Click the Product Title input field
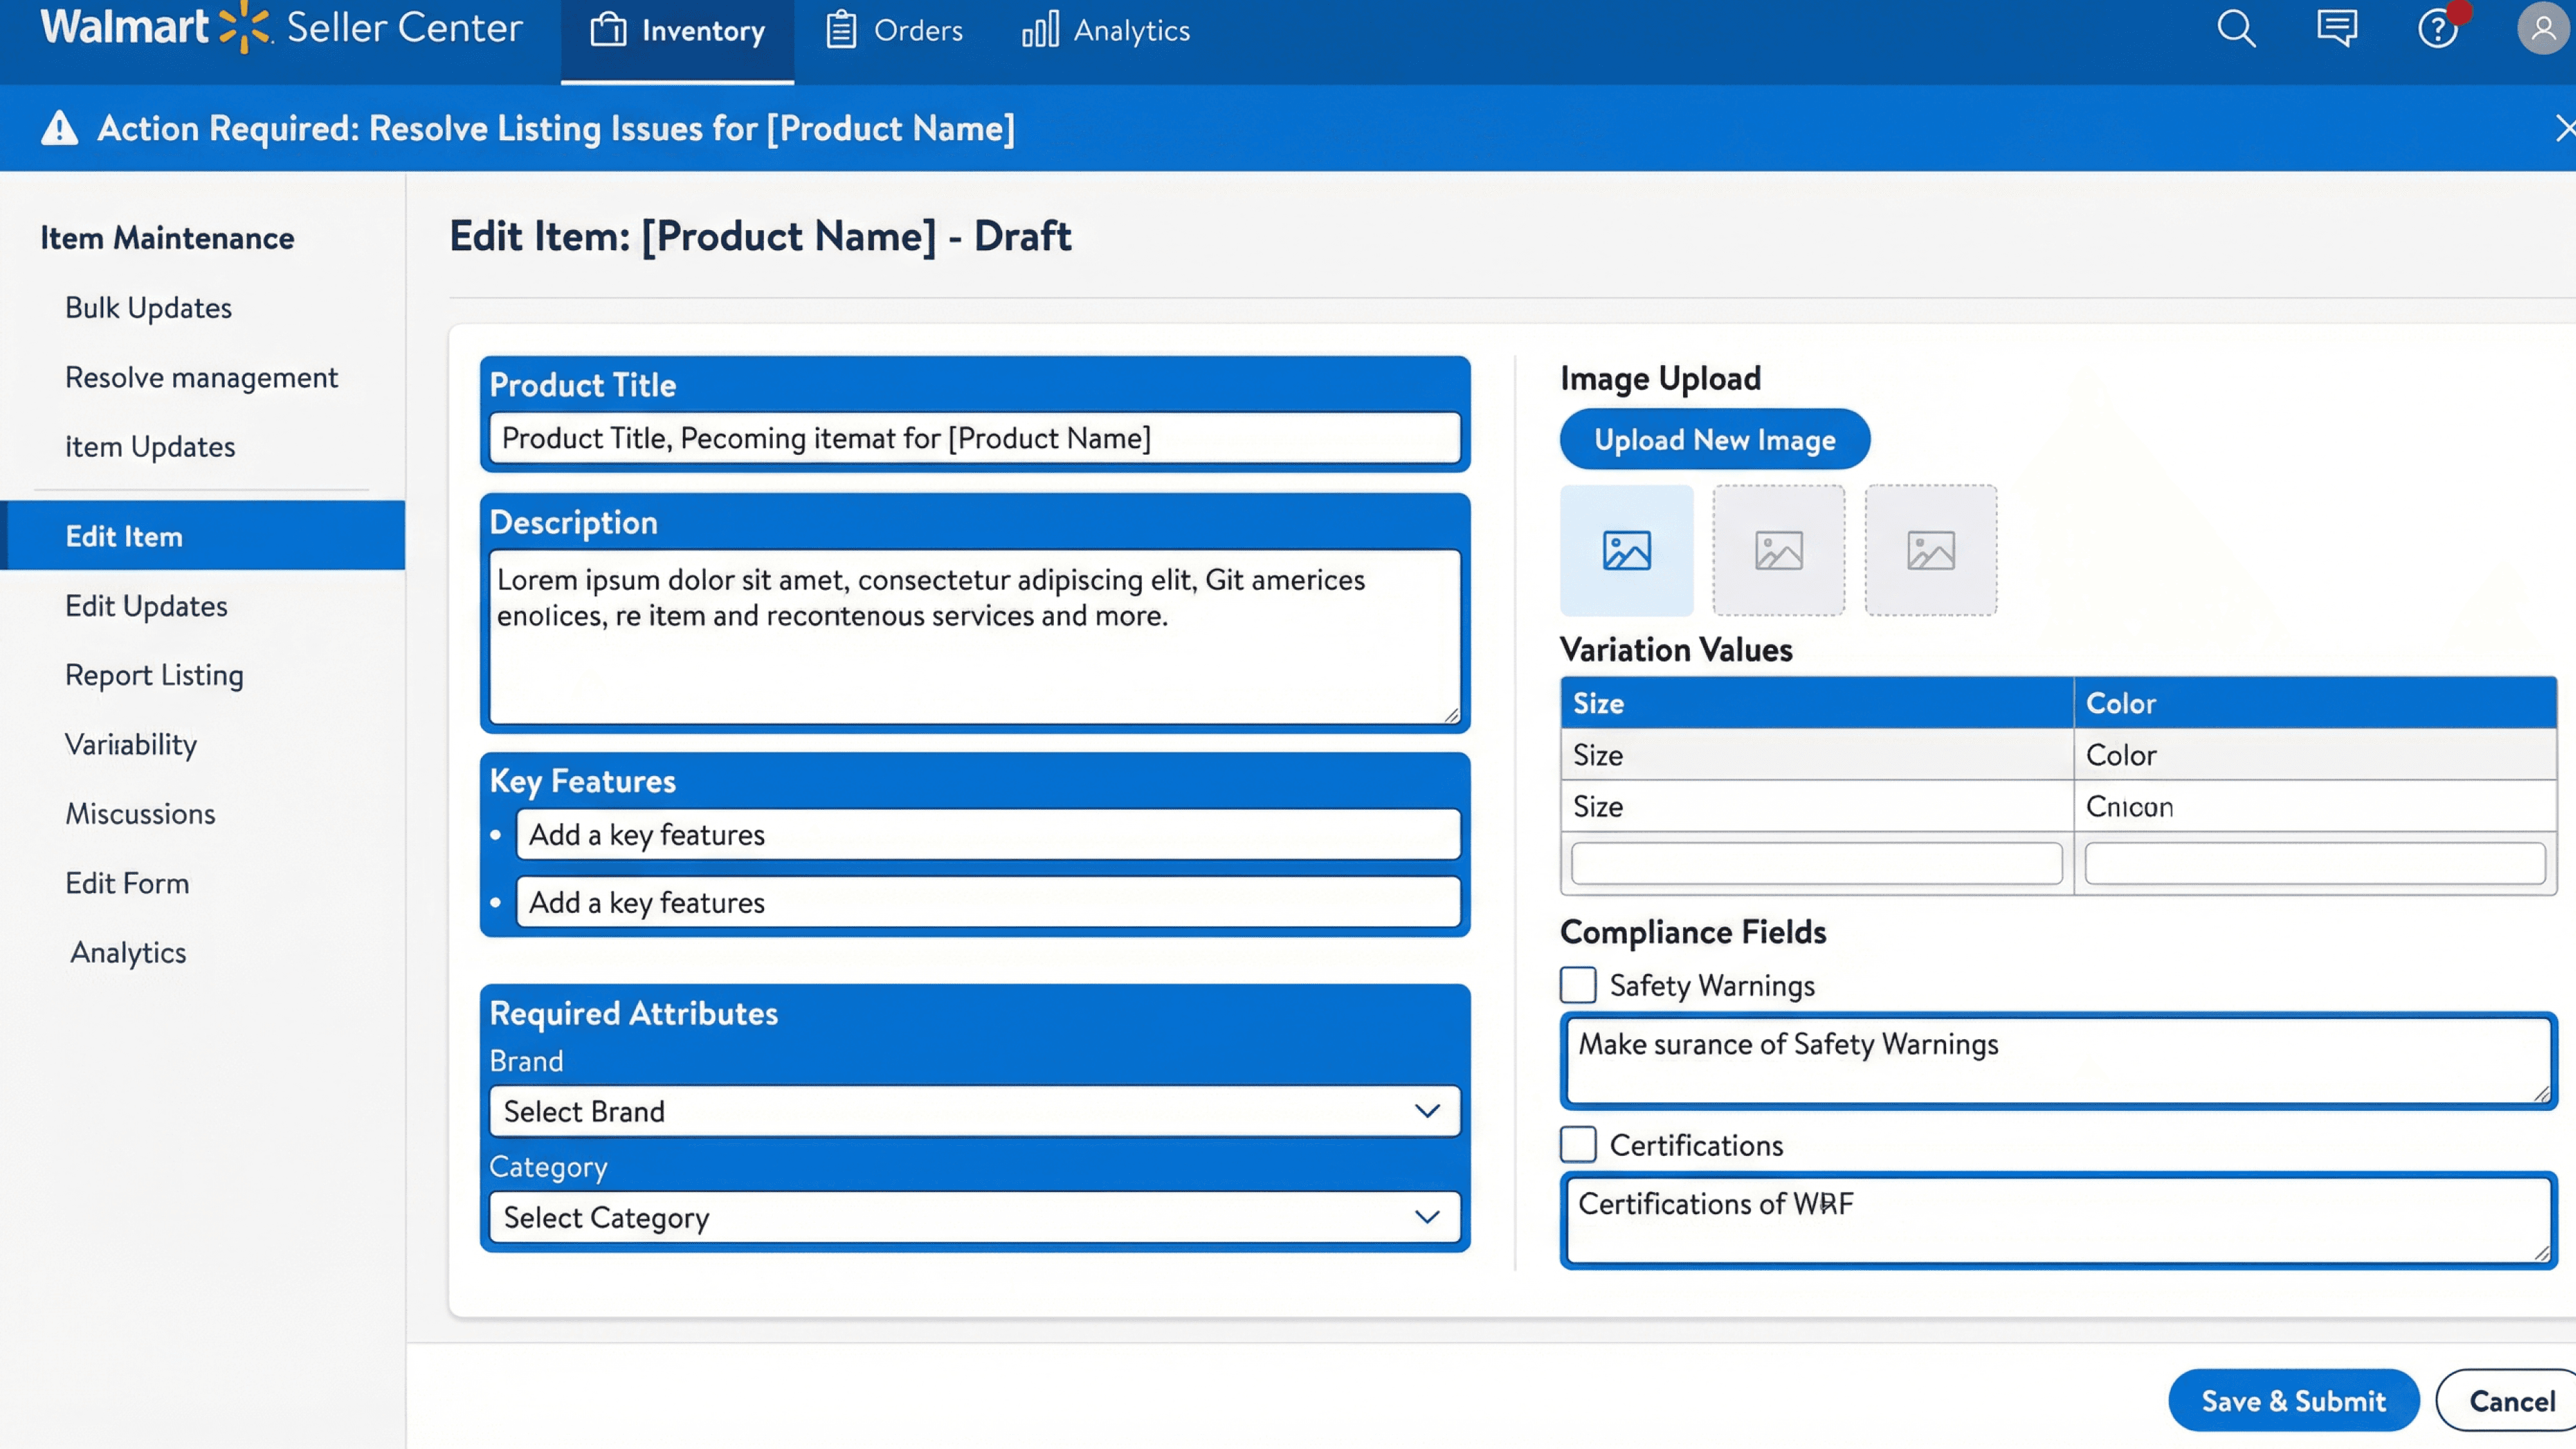 [974, 438]
